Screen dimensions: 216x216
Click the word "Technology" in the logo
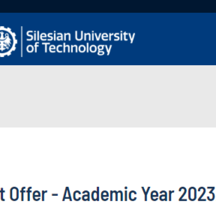(77, 49)
